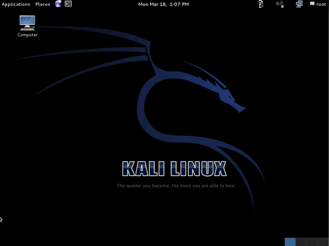The image size is (329, 246).
Task: Launch Iceweasel from the top panel
Action: [x=58, y=4]
